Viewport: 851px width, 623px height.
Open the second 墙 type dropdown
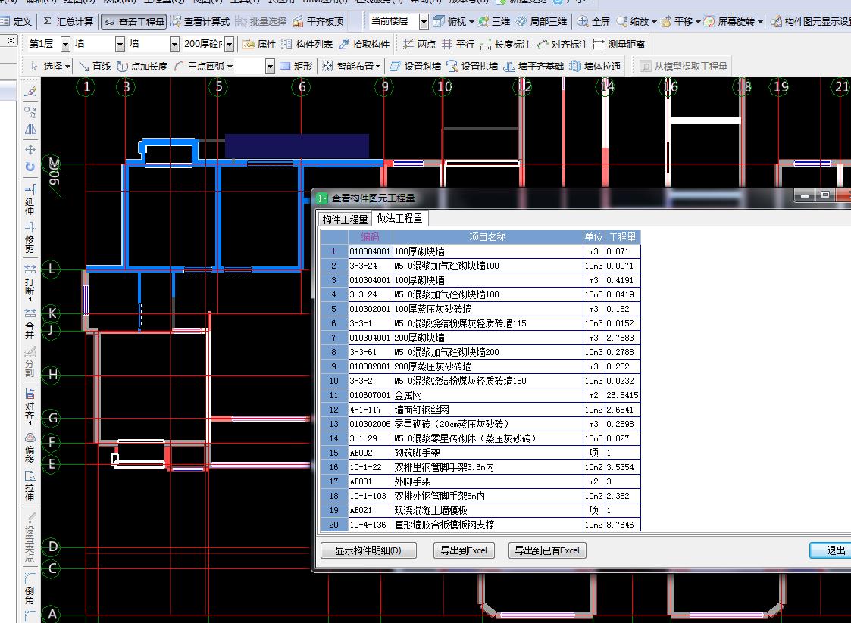pos(174,44)
